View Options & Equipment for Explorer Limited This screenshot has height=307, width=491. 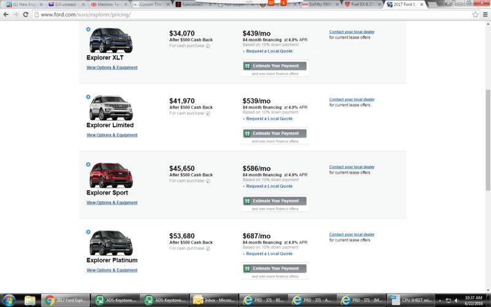click(x=112, y=135)
